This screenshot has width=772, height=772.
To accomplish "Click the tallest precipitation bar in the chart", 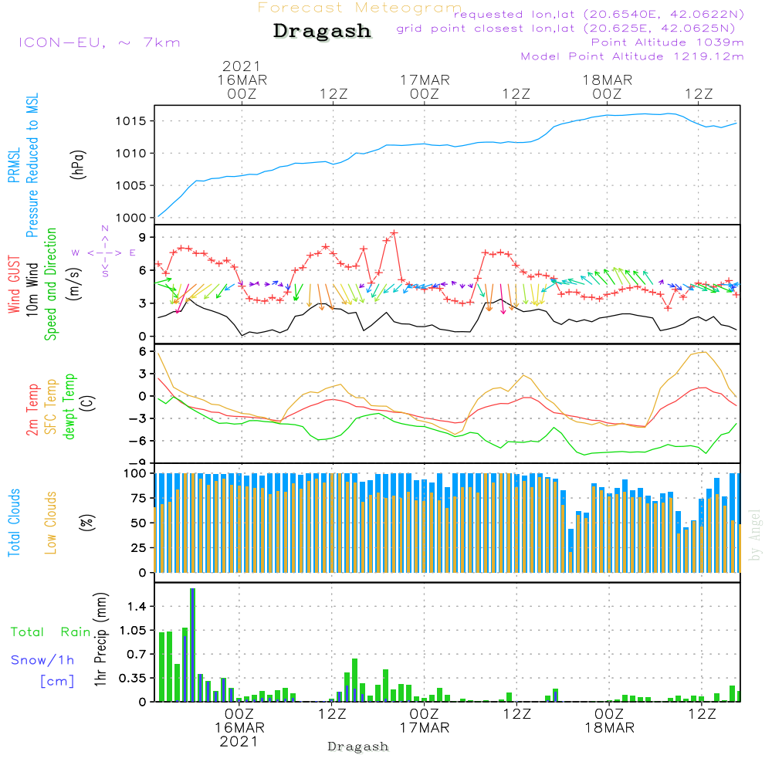I will click(x=192, y=645).
